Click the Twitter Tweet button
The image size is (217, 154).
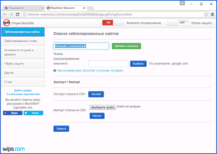coord(33,113)
